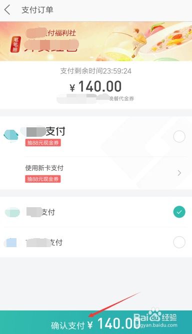Expand the 使用新卡支付 chevron arrow
192x334 pixels.
tap(179, 173)
